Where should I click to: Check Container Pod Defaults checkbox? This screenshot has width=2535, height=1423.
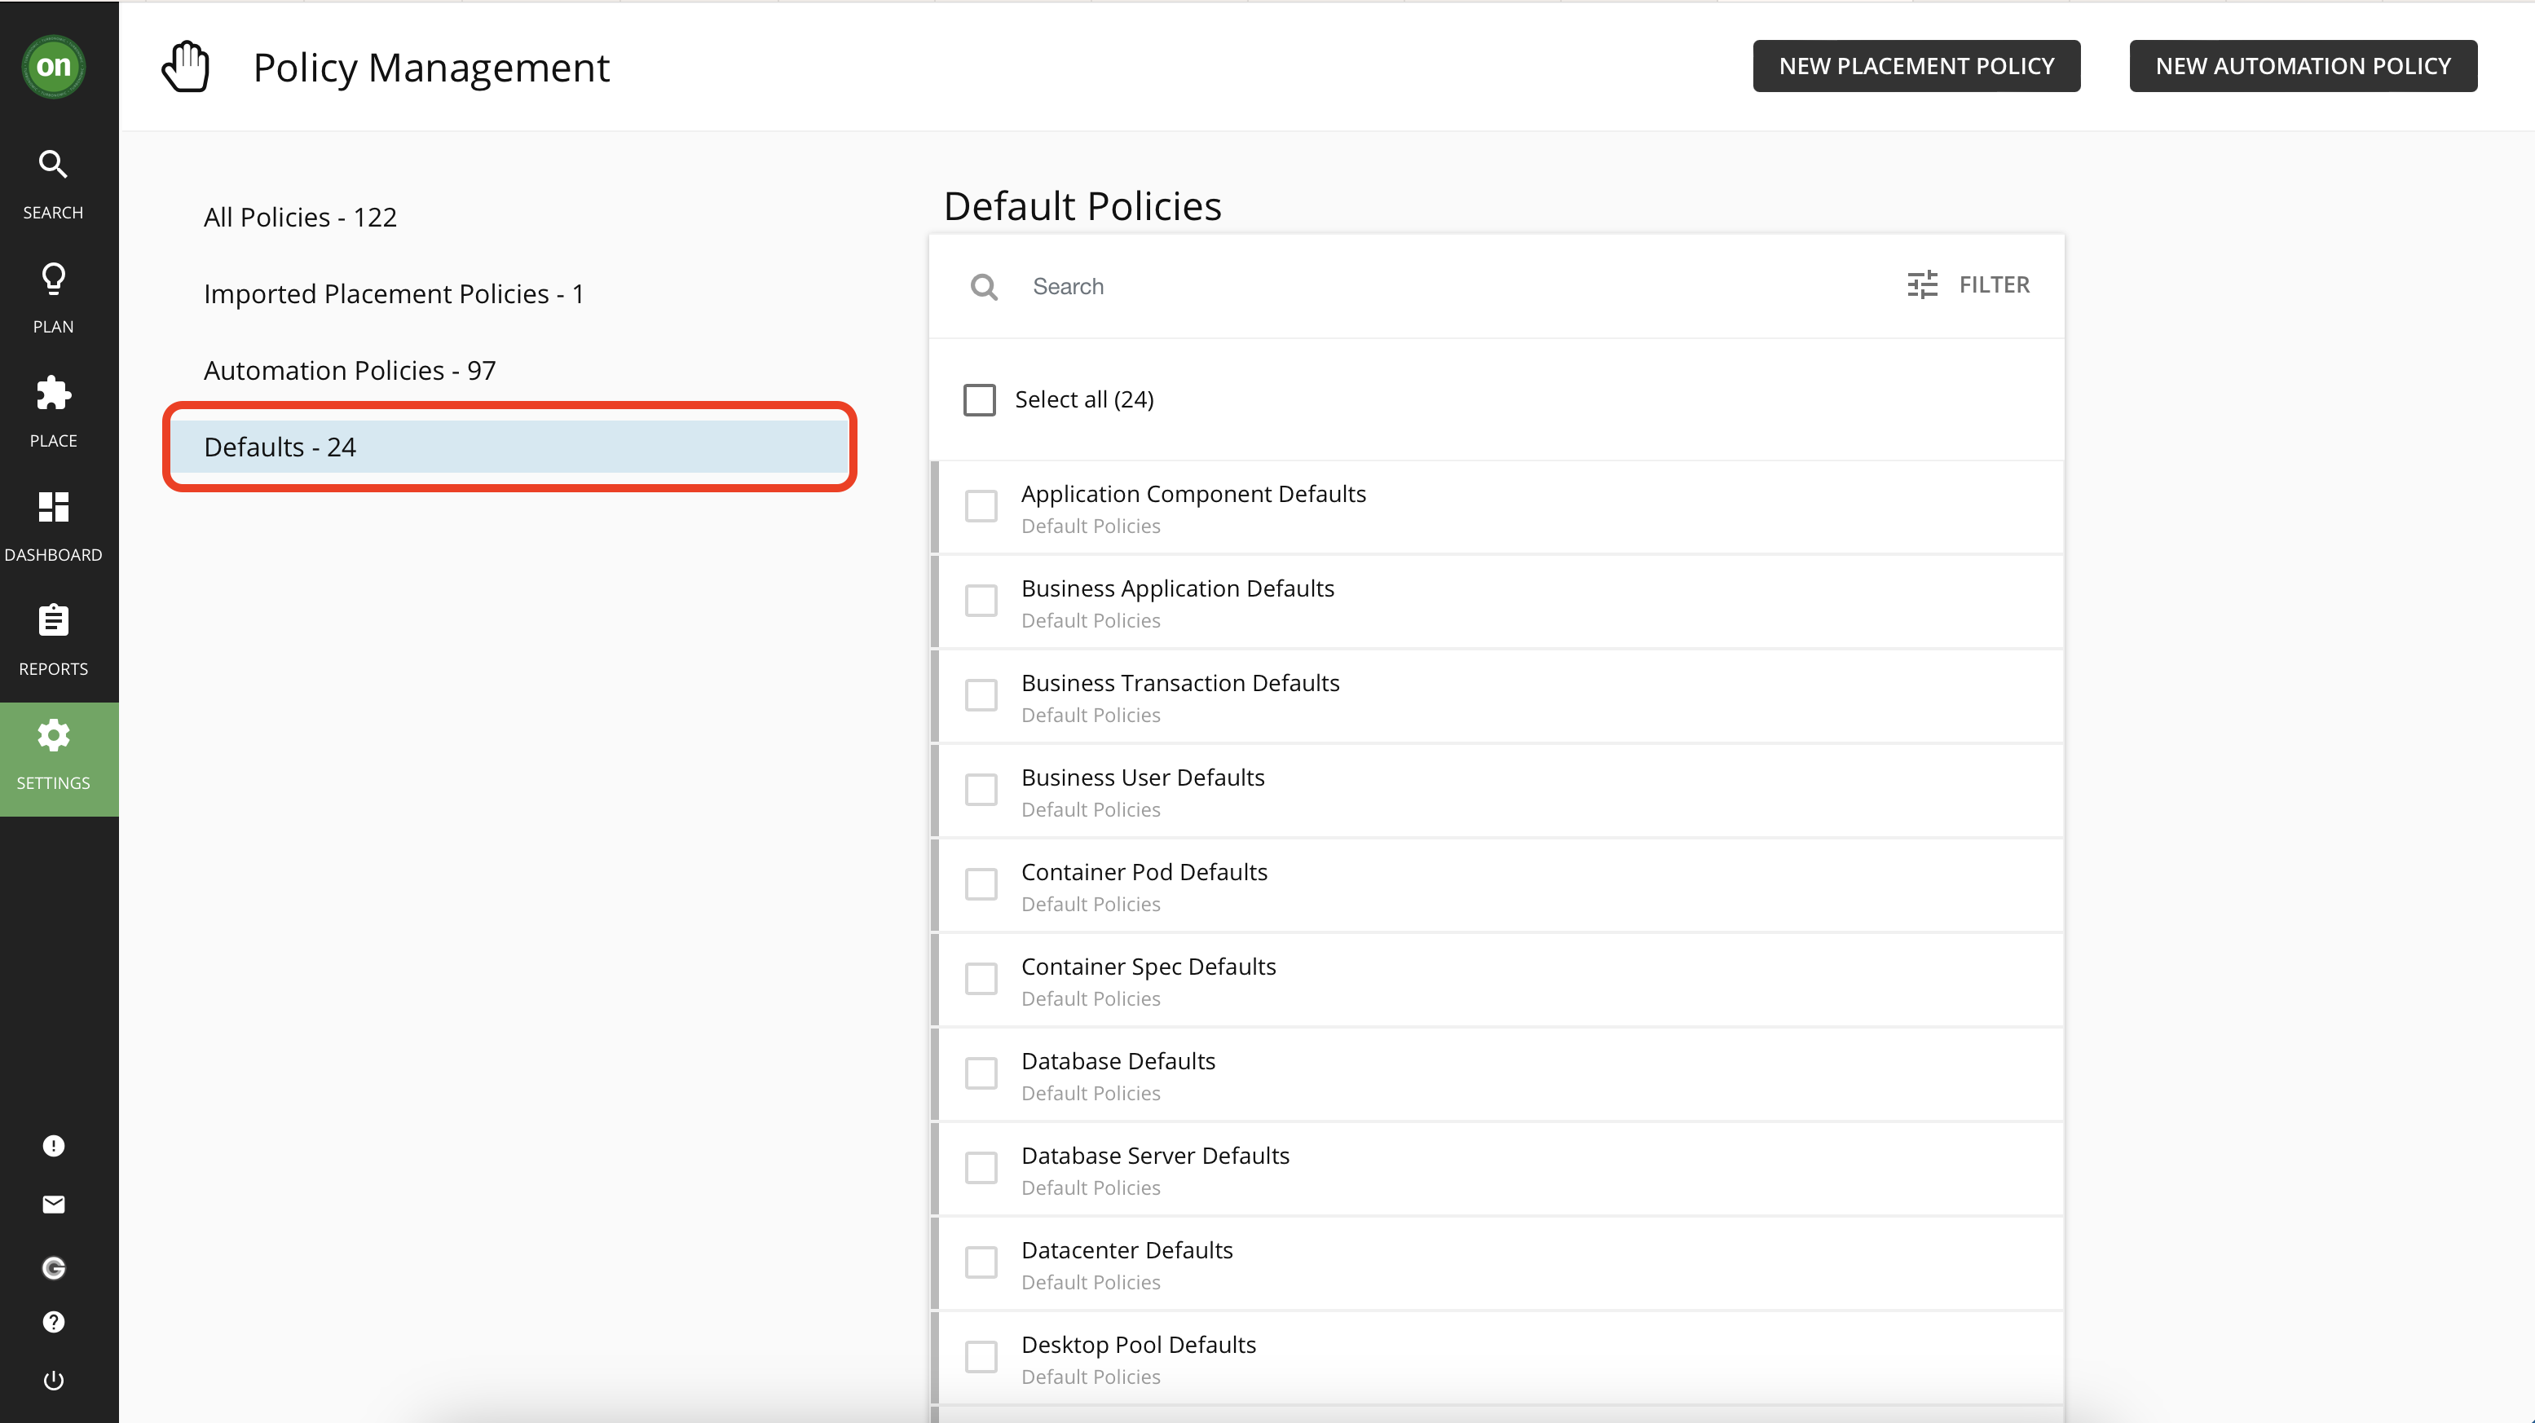tap(981, 883)
